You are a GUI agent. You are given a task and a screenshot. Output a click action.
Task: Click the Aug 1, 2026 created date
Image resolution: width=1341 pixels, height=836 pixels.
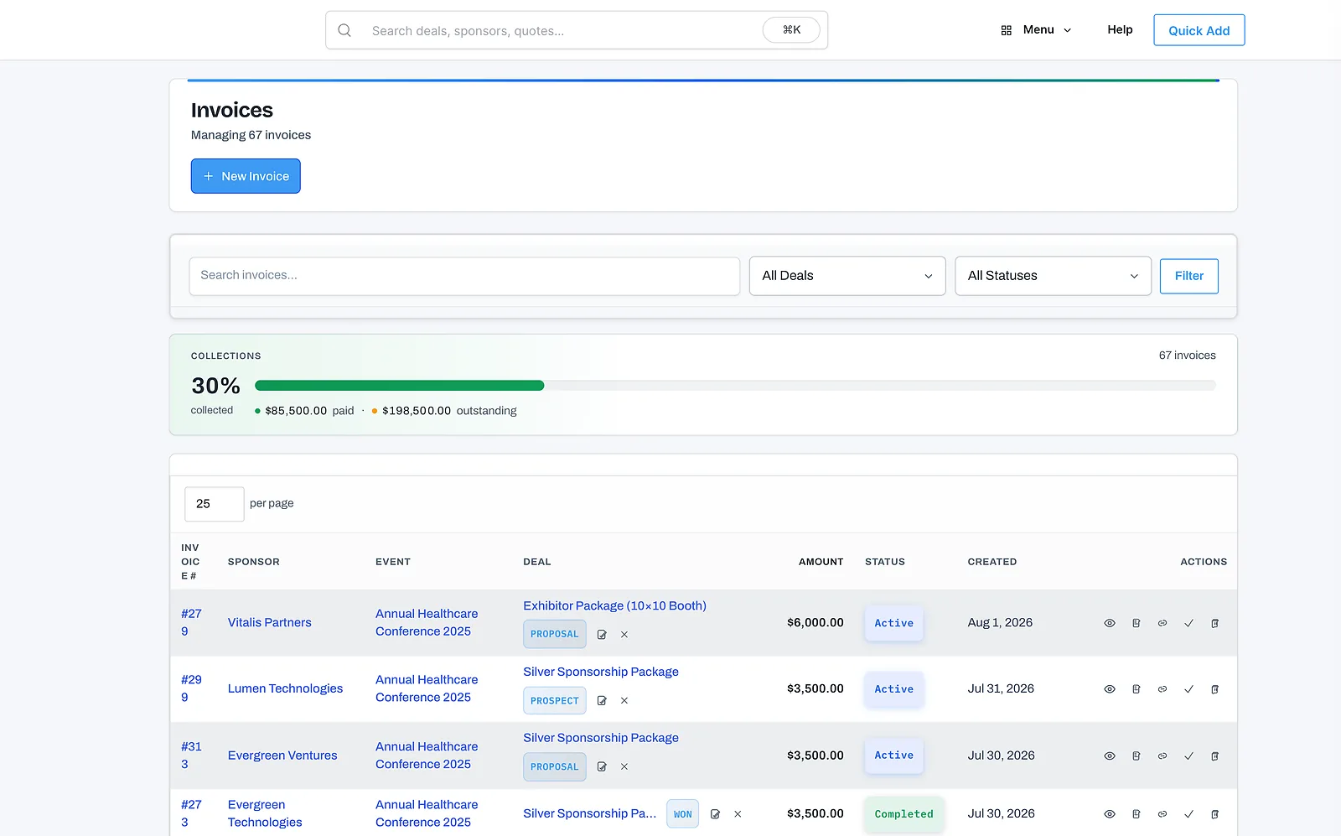click(1000, 623)
